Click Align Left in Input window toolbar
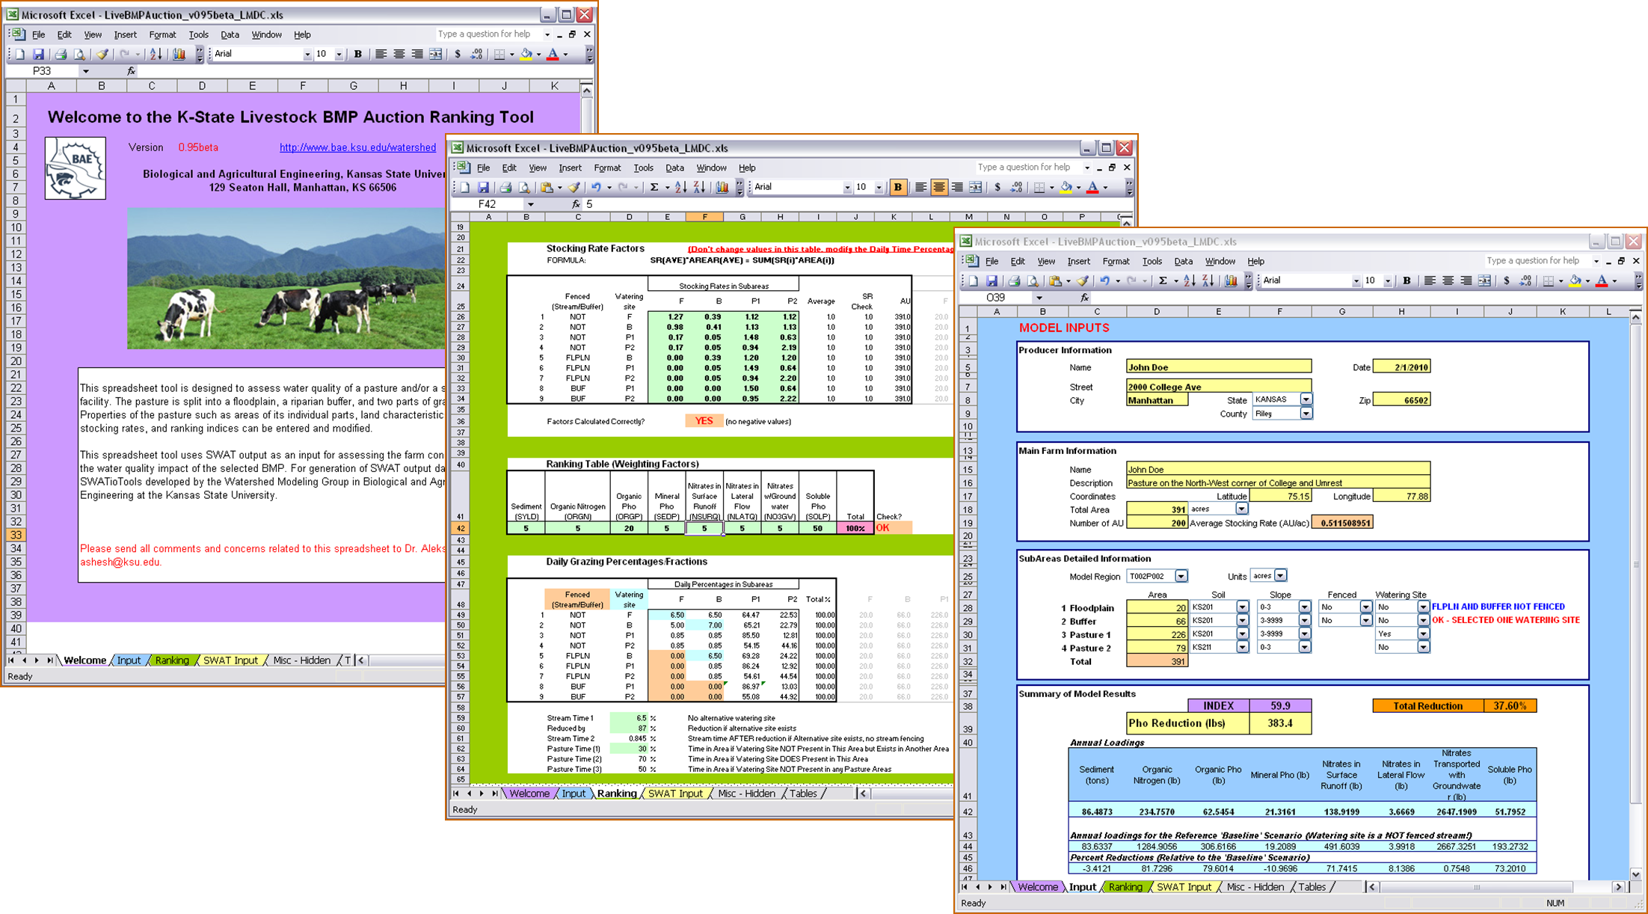 [x=1430, y=281]
